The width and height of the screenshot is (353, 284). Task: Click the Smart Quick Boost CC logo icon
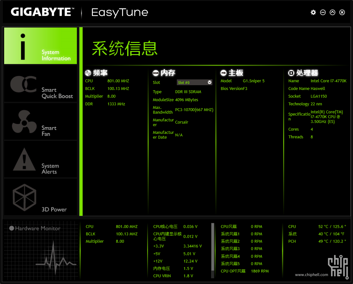[23, 84]
